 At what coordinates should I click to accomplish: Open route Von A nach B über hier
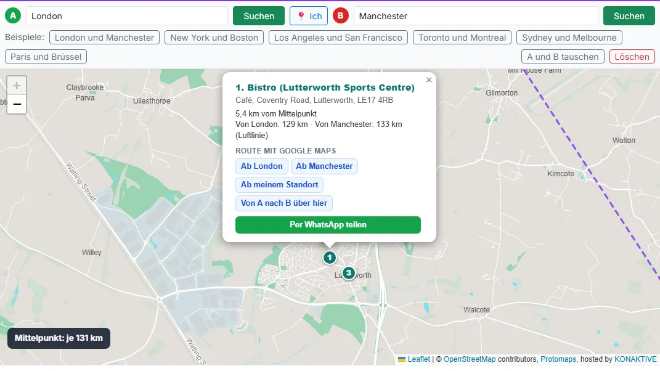coord(283,203)
